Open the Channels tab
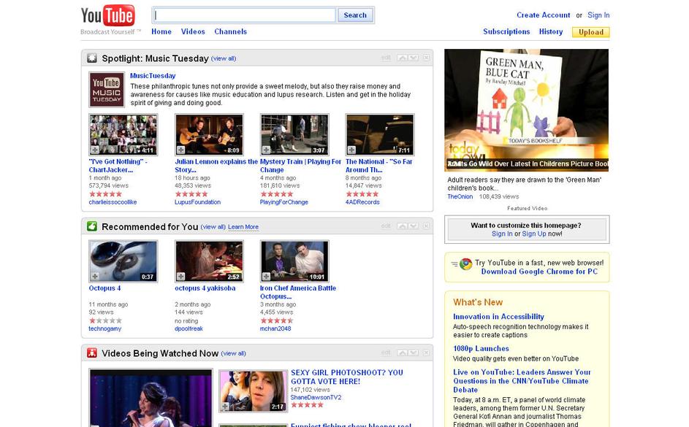The image size is (689, 427). pyautogui.click(x=230, y=31)
